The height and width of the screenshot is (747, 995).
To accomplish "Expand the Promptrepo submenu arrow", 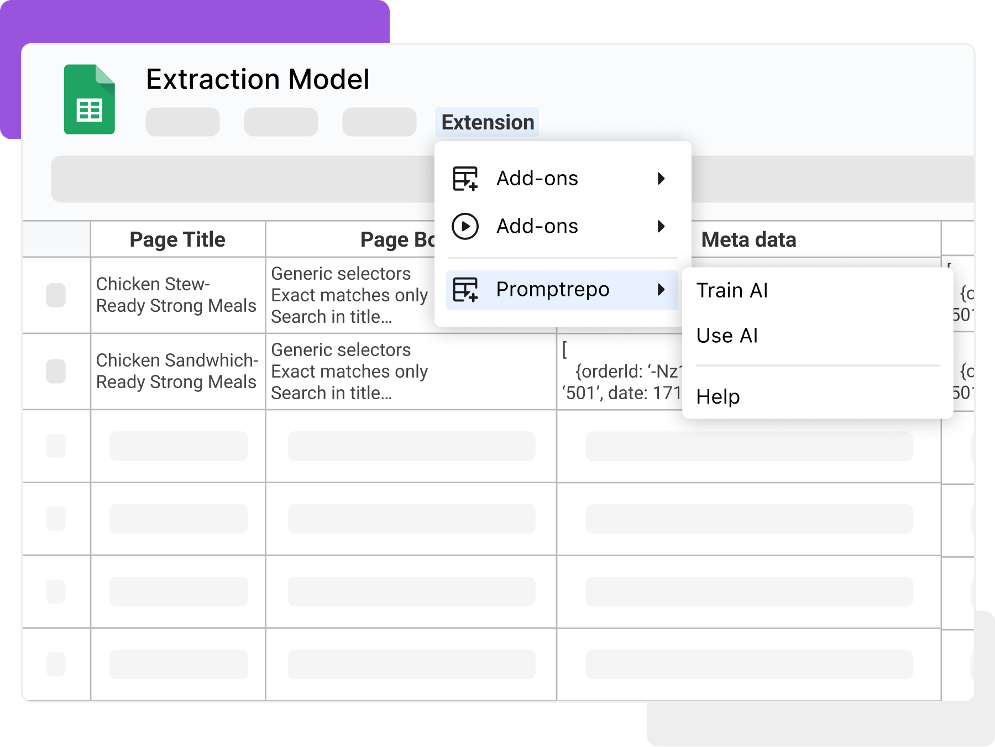I will click(x=661, y=290).
